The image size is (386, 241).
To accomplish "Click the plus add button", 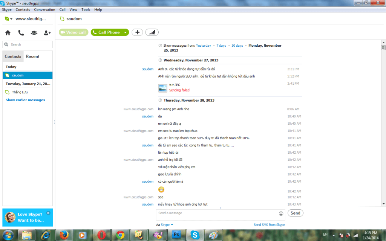I will [137, 32].
